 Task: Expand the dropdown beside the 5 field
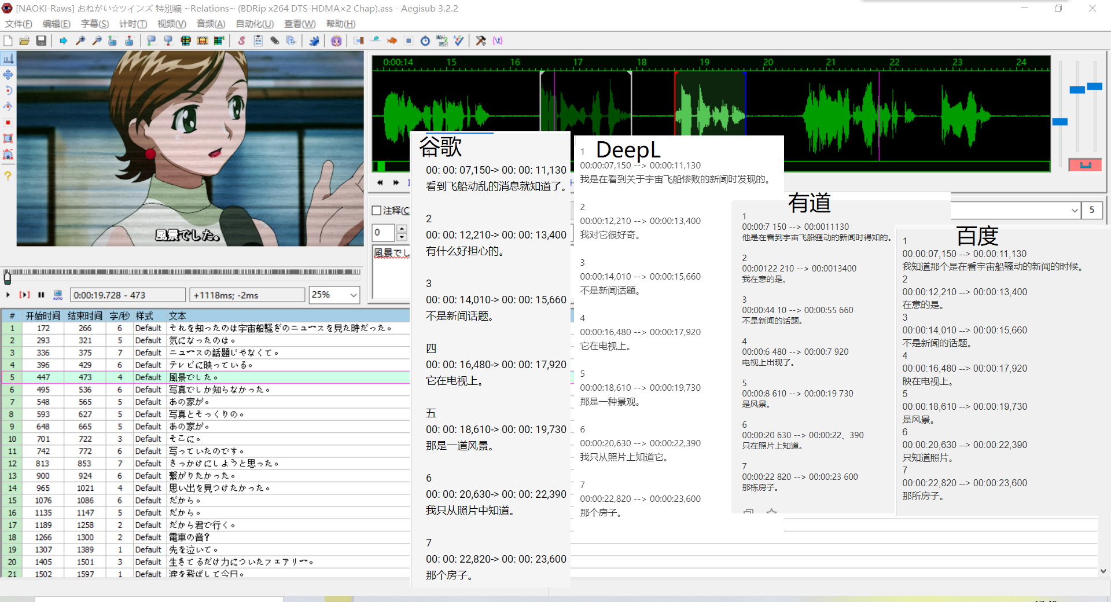pos(1075,210)
